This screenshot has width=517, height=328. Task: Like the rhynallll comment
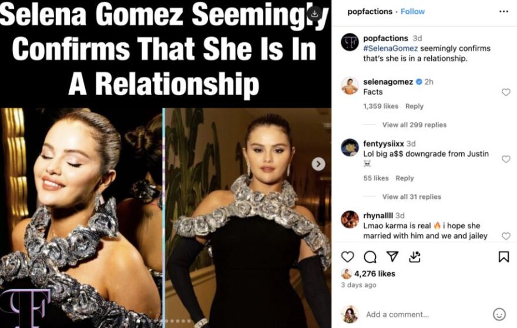point(506,236)
